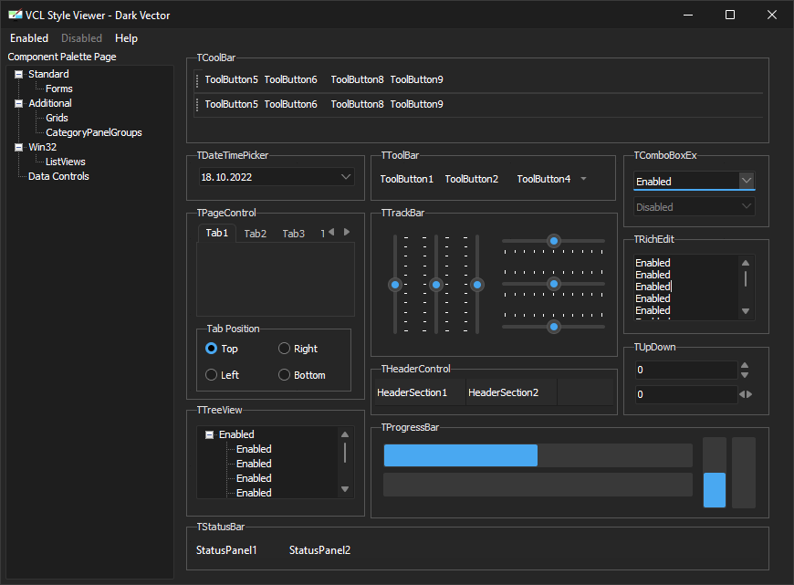Open the TDateTimePicker dropdown
Viewport: 794px width, 585px height.
pyautogui.click(x=346, y=177)
